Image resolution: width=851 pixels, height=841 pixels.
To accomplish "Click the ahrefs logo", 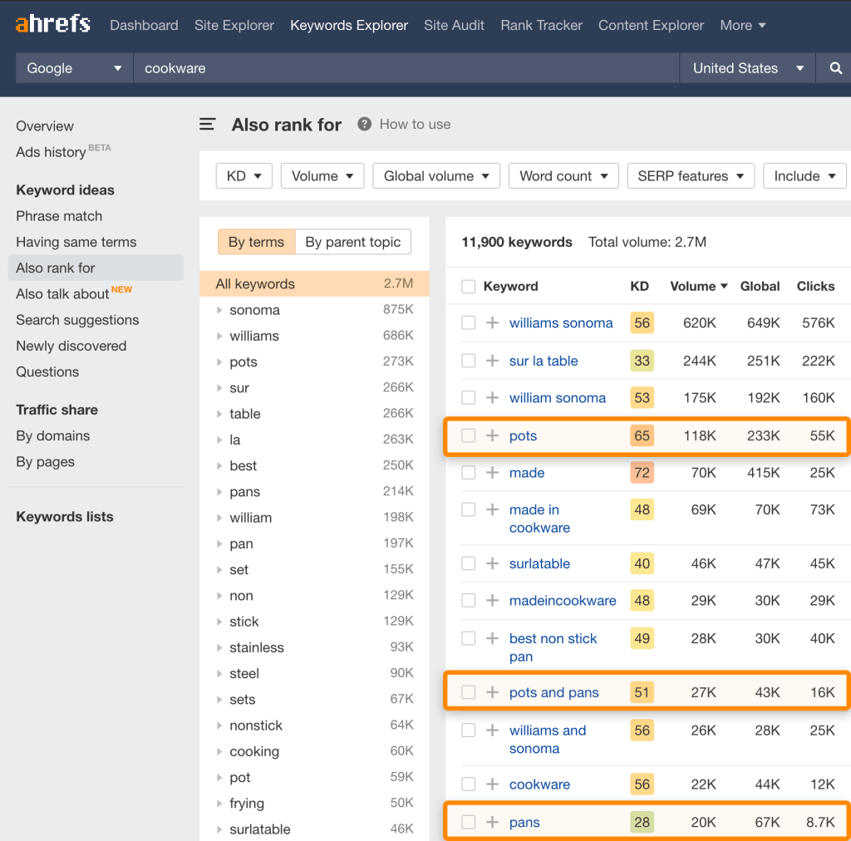I will 52,24.
